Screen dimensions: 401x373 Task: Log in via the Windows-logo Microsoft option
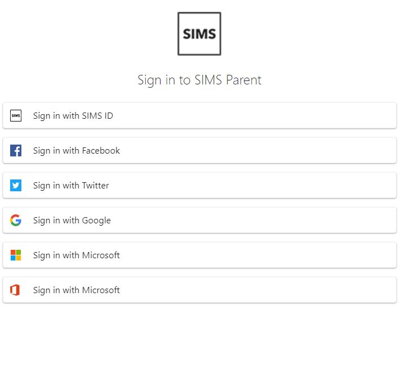(199, 255)
